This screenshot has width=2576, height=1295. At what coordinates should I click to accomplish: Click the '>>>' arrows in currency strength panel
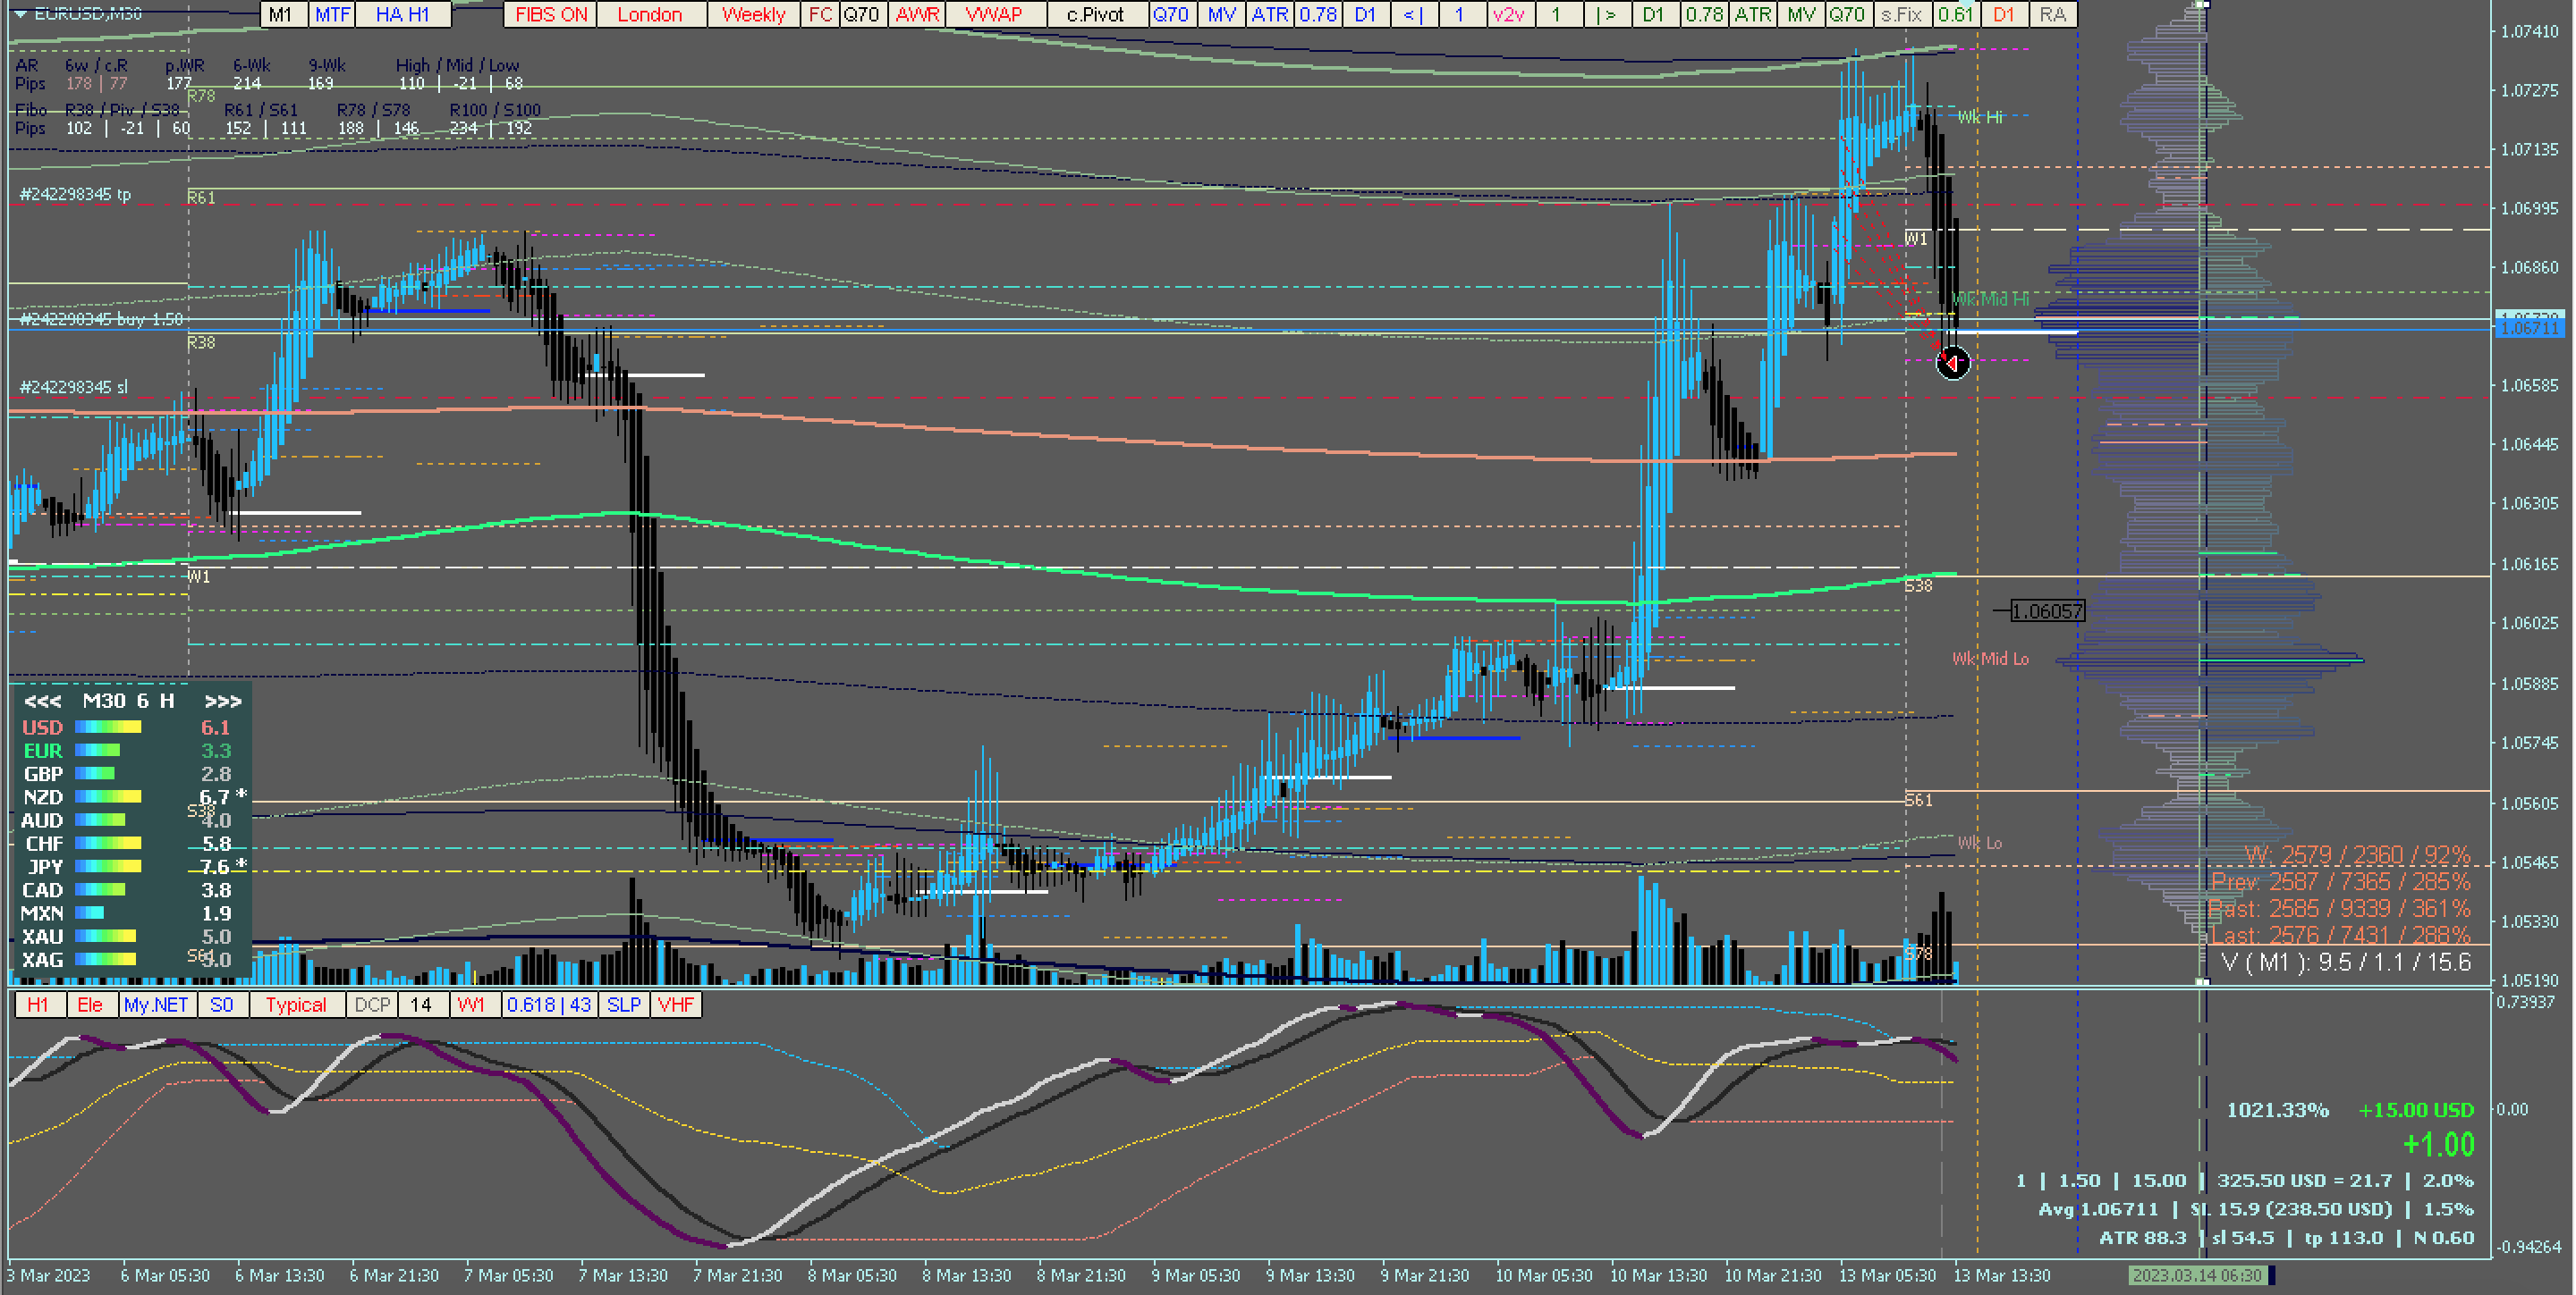(222, 702)
